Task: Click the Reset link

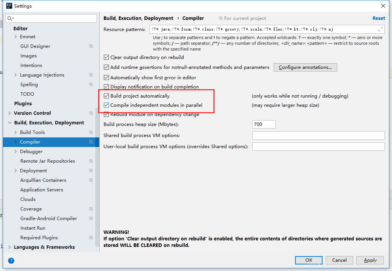Action: pyautogui.click(x=379, y=18)
